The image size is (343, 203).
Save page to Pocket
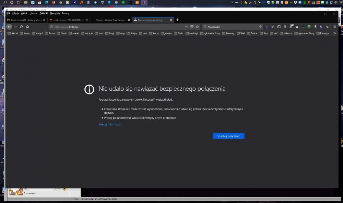(x=192, y=27)
